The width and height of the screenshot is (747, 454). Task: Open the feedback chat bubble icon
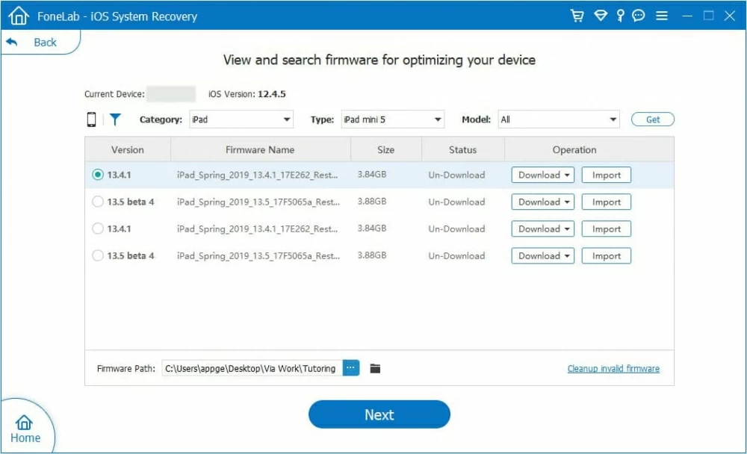(x=639, y=16)
